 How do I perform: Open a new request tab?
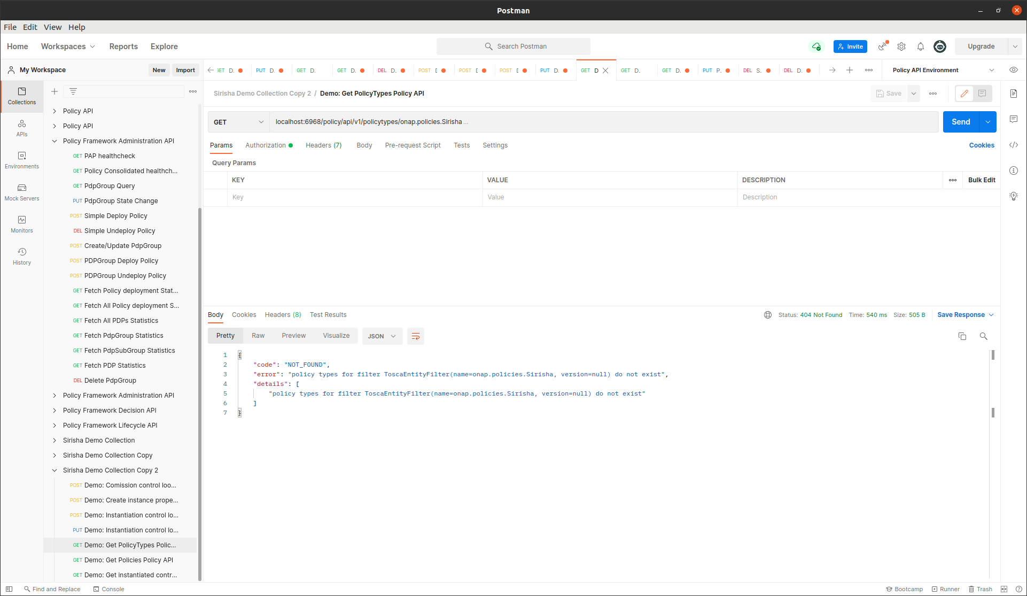[850, 70]
